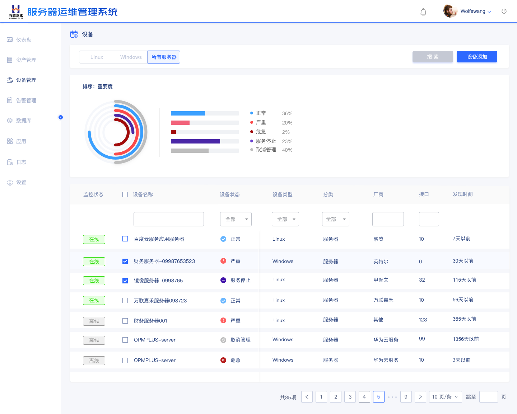The image size is (517, 414).
Task: Open the dashboard 仪表盘 sidebar icon
Action: [10, 40]
